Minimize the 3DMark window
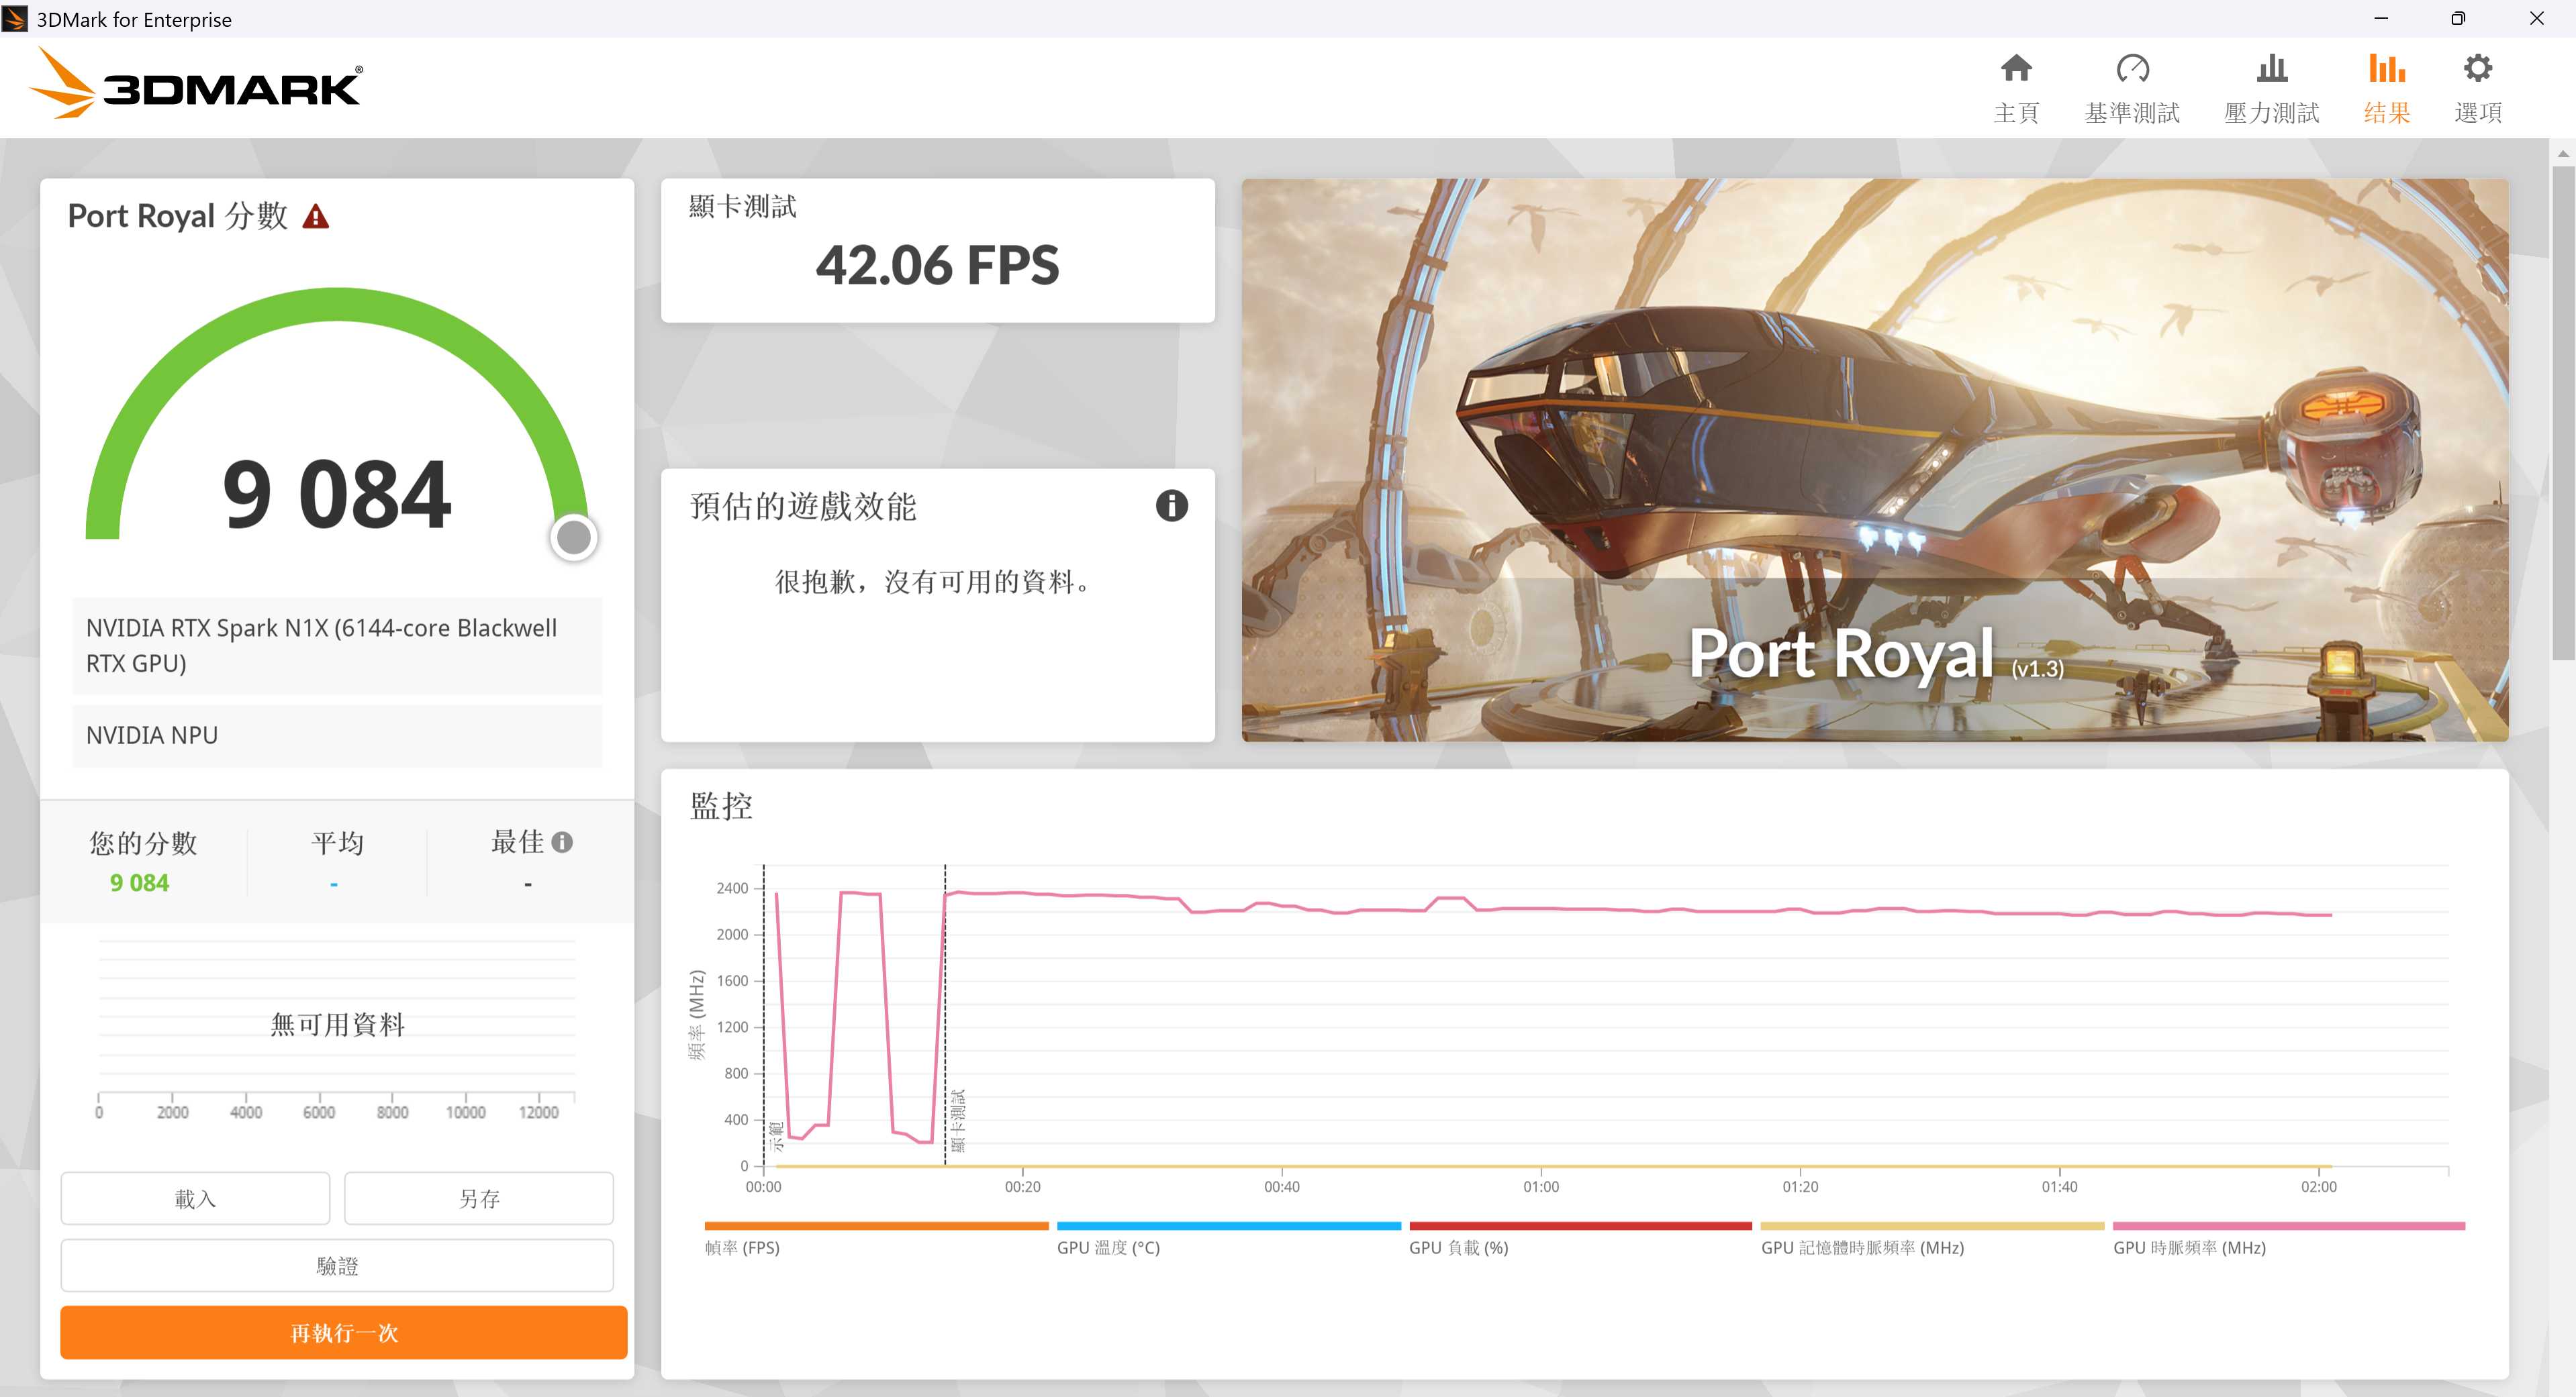The image size is (2576, 1397). pos(2381,18)
